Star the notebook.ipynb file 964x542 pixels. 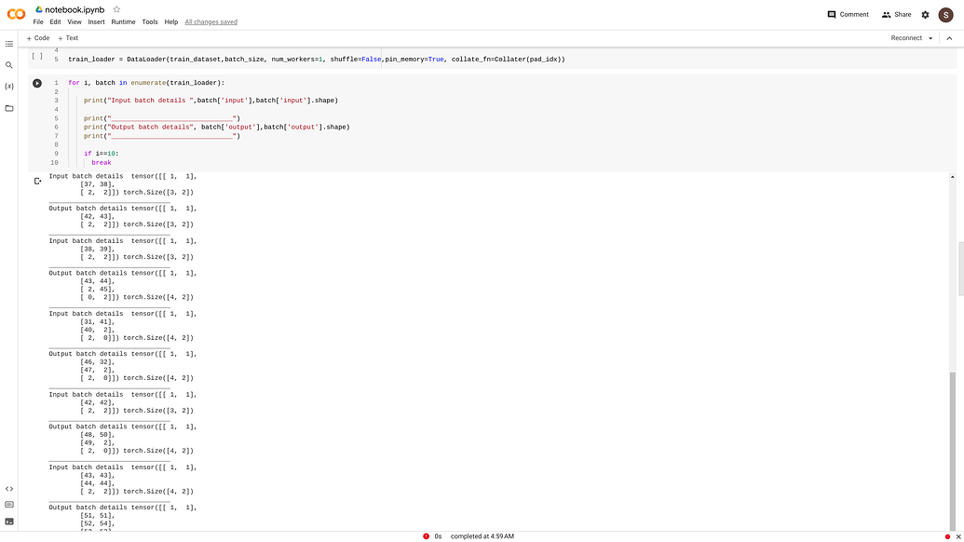tap(116, 8)
